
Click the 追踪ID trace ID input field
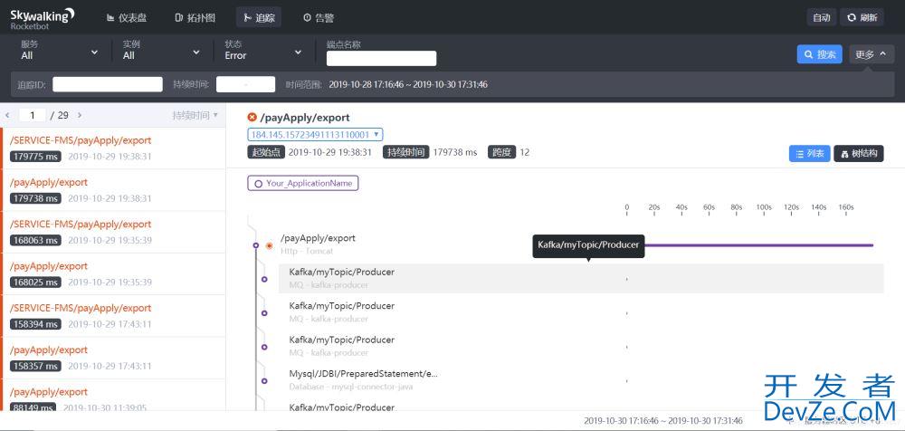pos(107,84)
